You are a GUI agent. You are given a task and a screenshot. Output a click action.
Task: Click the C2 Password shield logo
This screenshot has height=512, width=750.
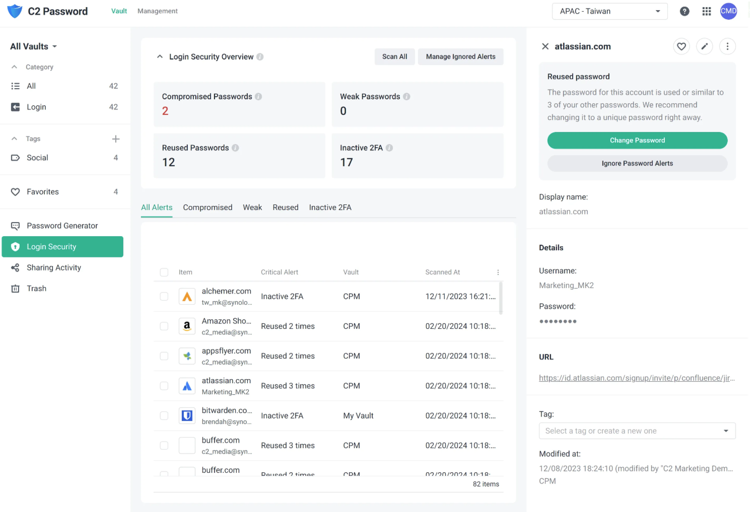[15, 11]
